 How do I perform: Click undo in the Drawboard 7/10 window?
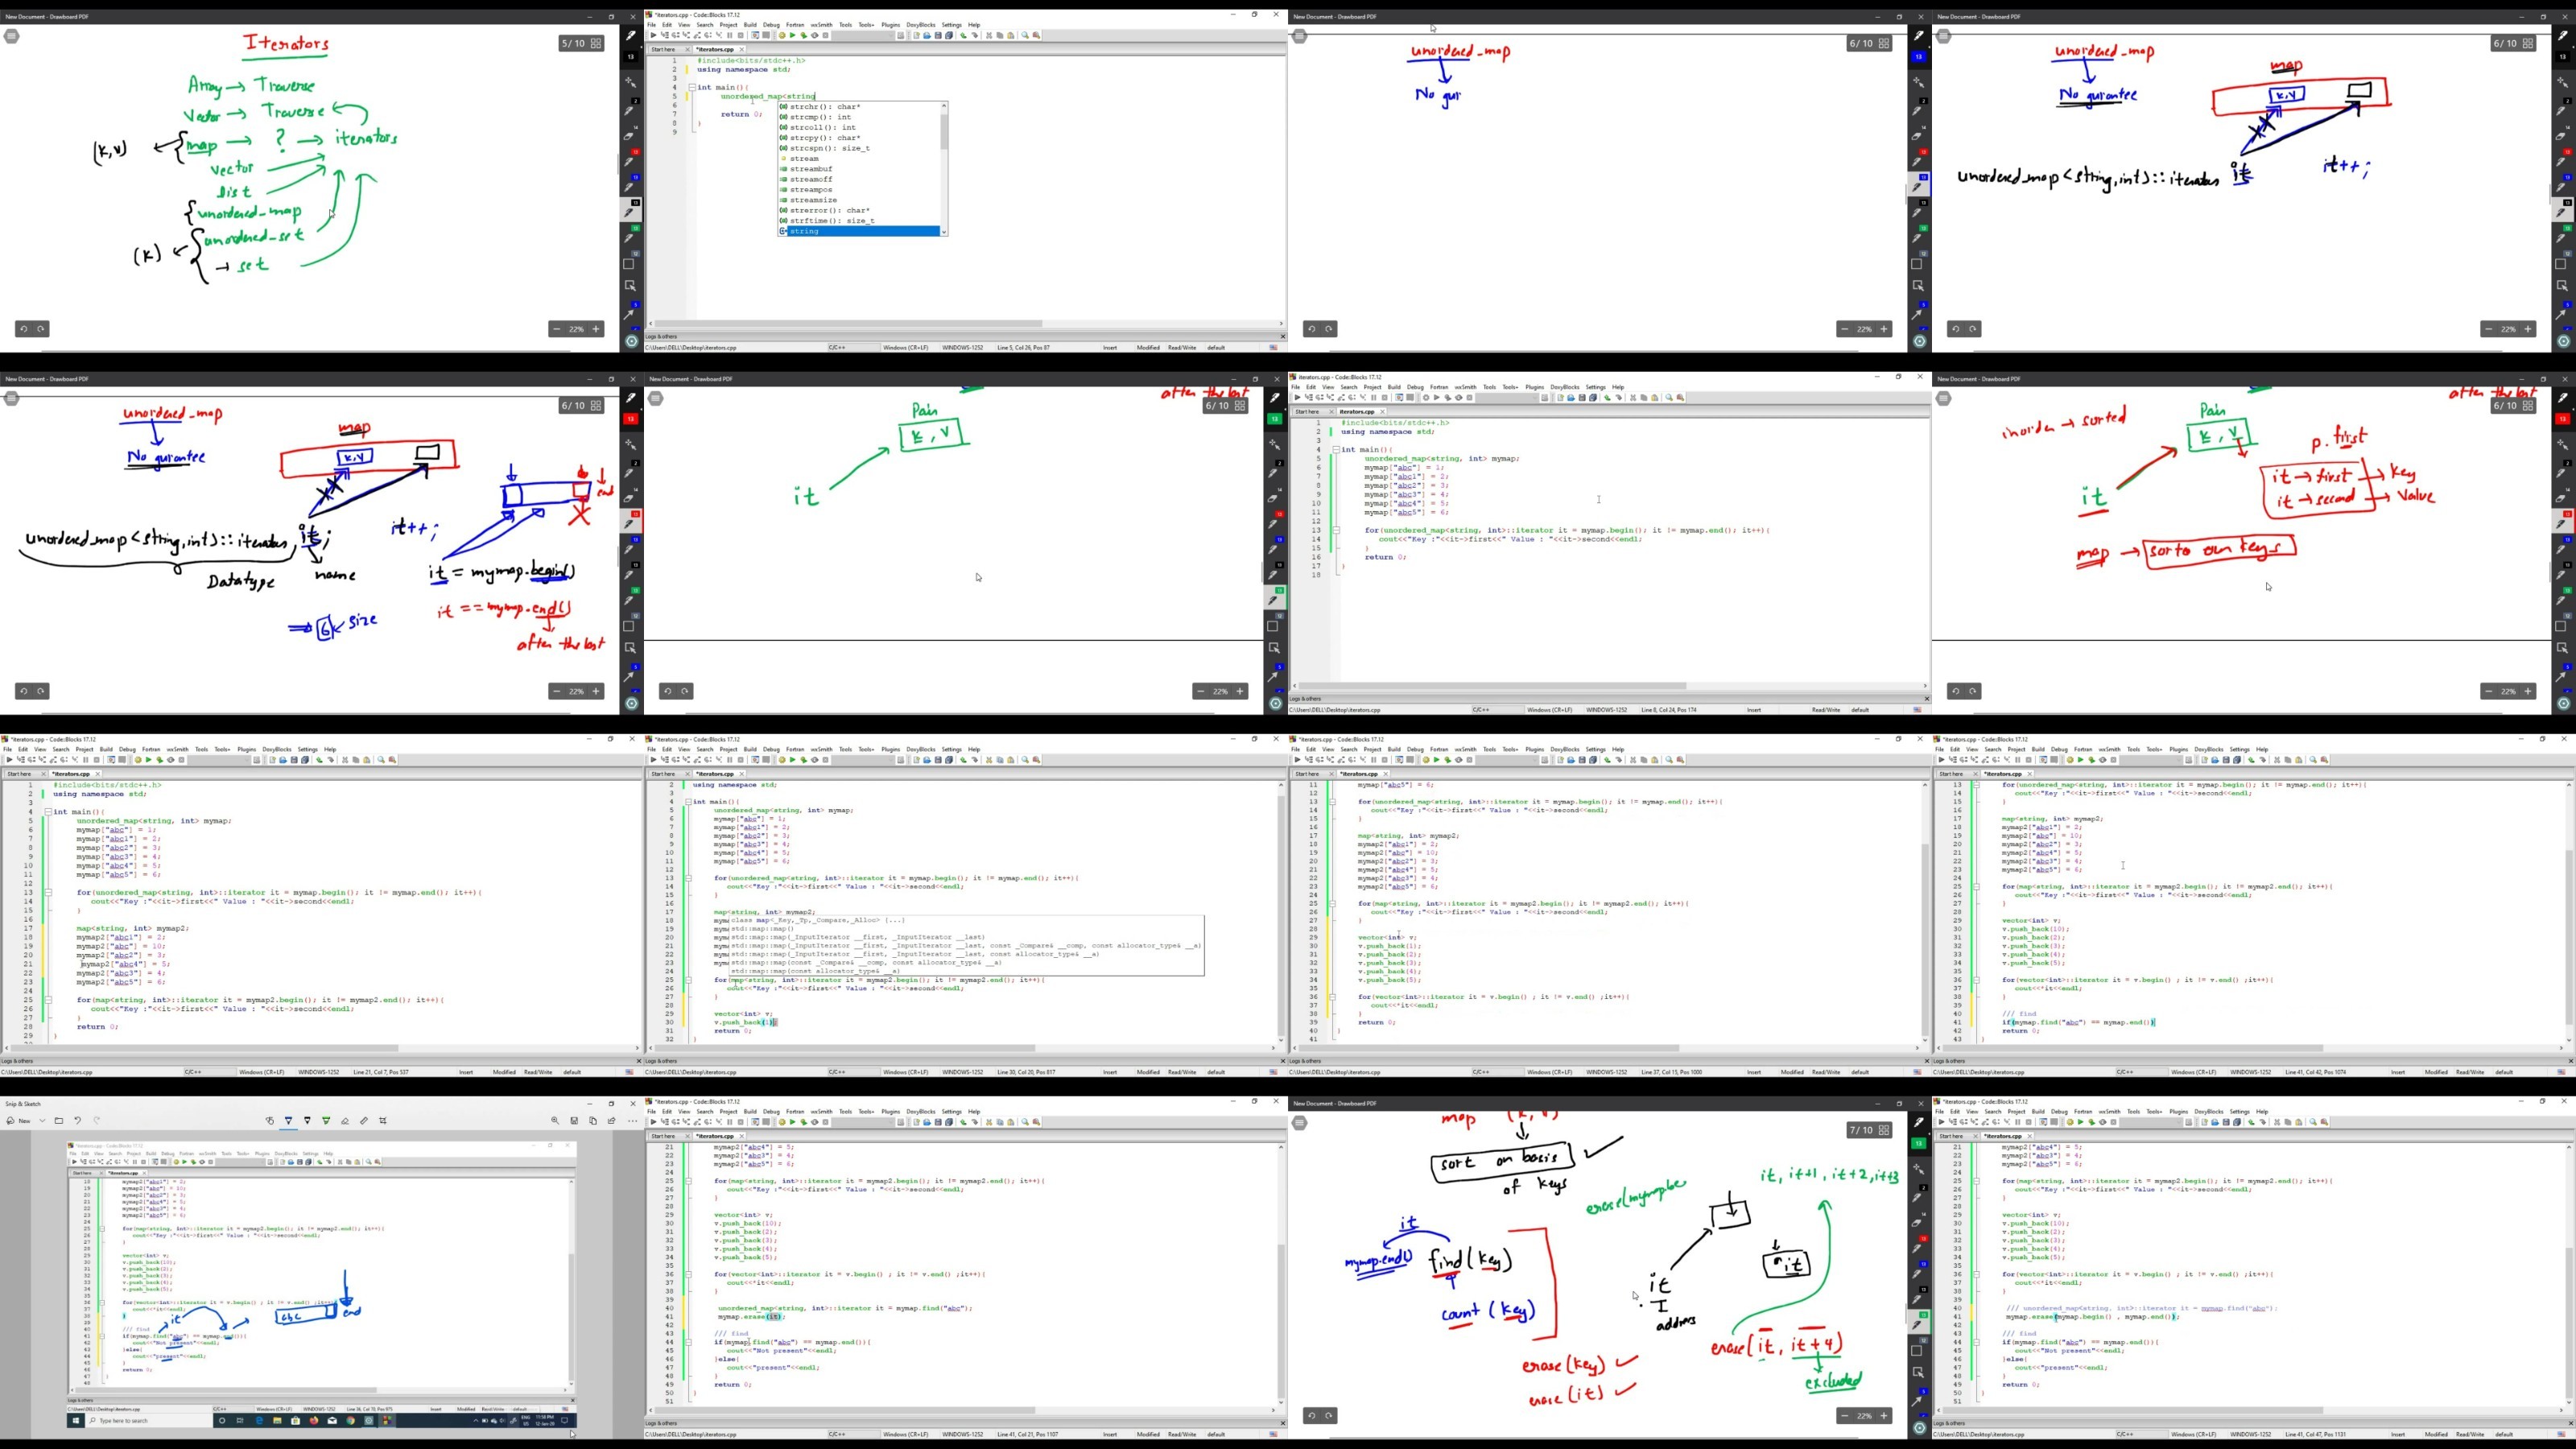(1312, 1415)
